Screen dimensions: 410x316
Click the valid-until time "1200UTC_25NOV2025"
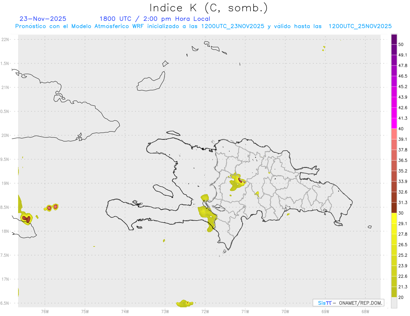pos(360,26)
